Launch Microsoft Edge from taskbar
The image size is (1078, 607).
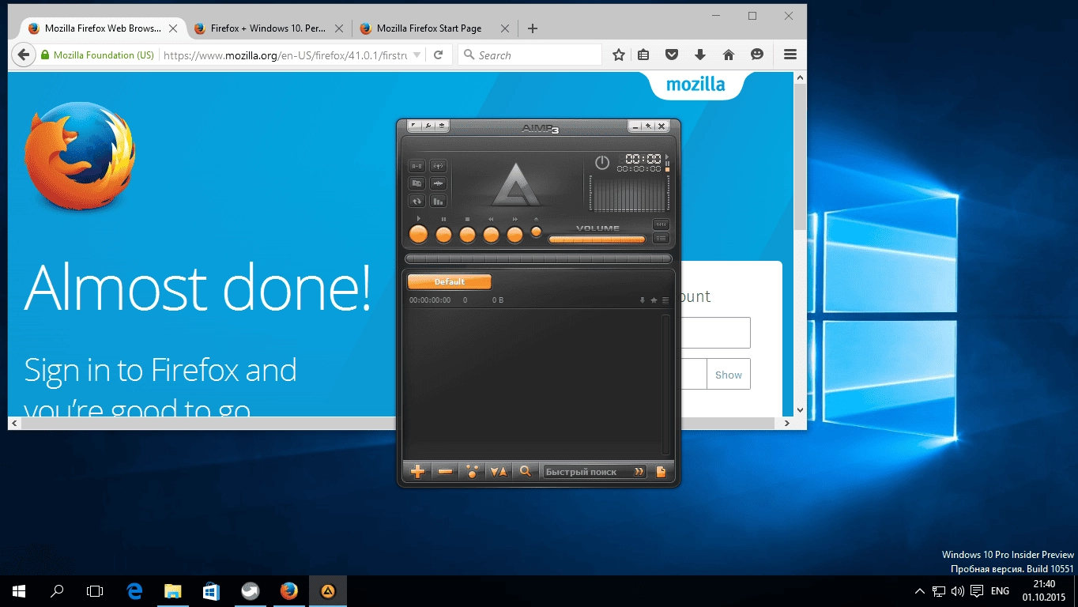point(134,591)
